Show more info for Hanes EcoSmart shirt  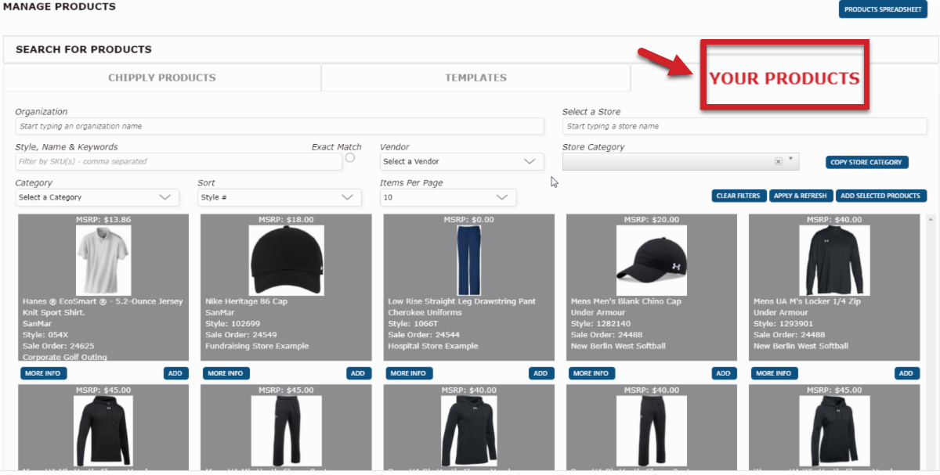pos(43,373)
